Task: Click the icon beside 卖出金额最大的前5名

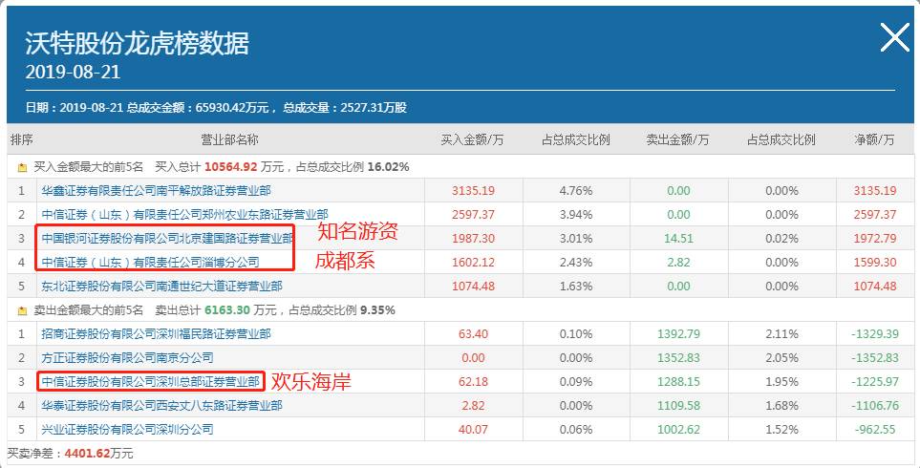Action: 21,309
